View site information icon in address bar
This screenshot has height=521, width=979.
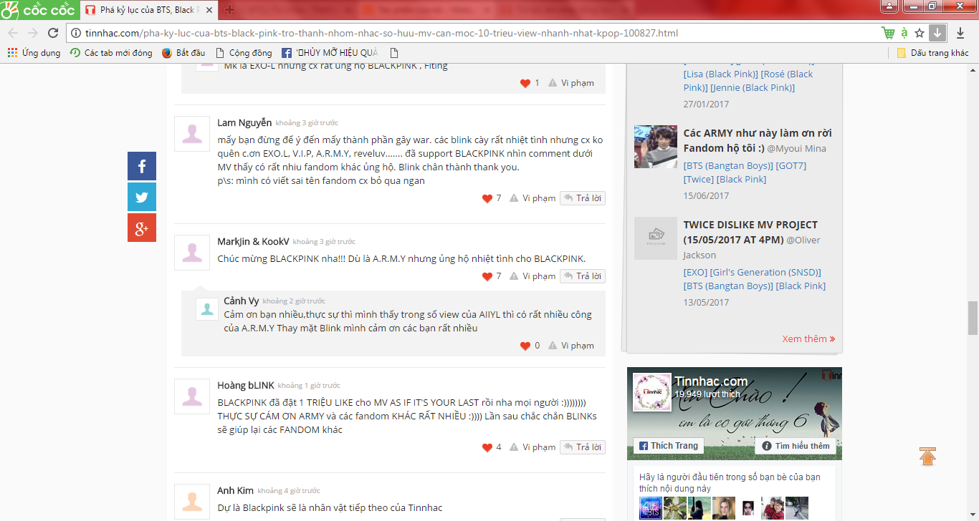[76, 33]
